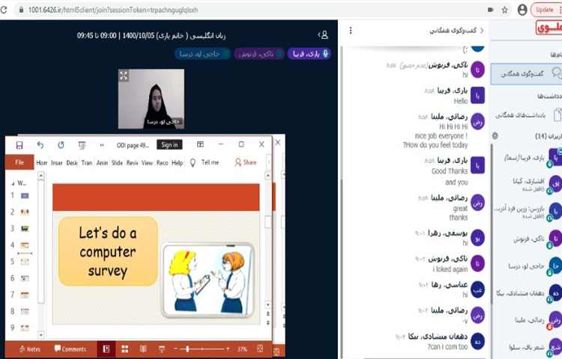The width and height of the screenshot is (562, 359).
Task: Click the Previous Slide double-arrow button
Action: point(268,314)
